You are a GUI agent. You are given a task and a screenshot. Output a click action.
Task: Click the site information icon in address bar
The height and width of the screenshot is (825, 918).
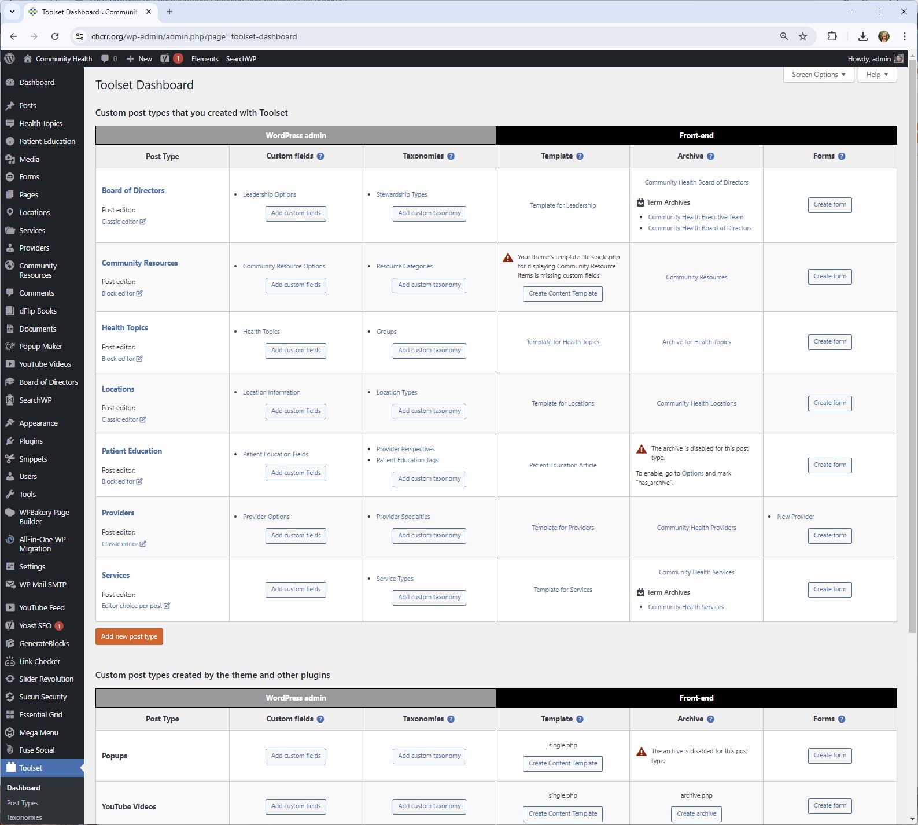(x=80, y=36)
